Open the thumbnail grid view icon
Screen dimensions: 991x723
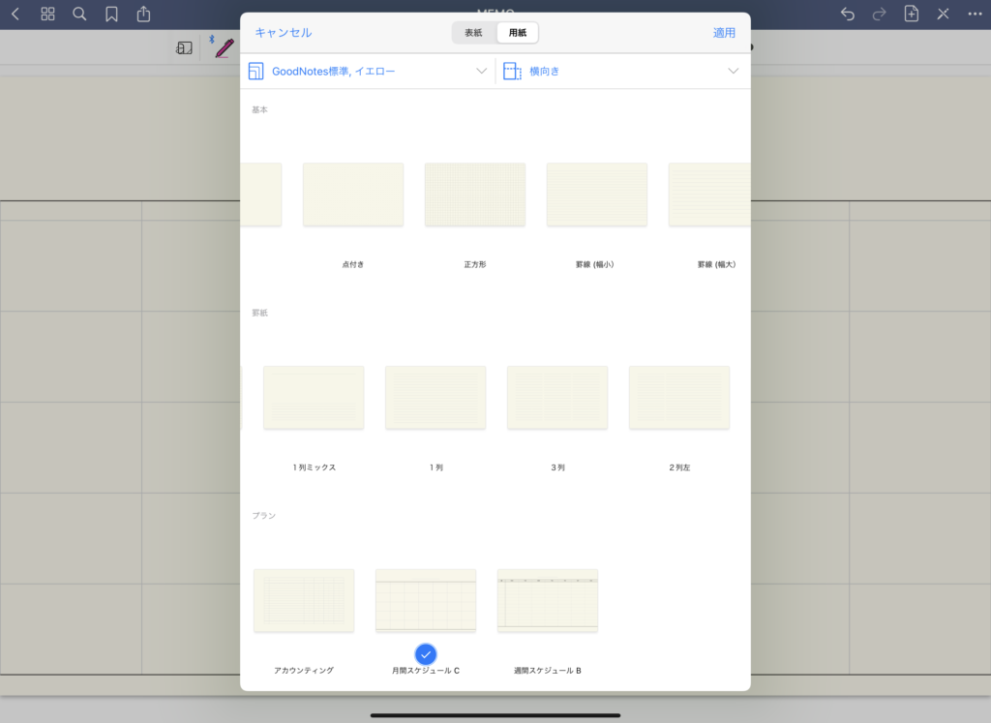point(47,15)
